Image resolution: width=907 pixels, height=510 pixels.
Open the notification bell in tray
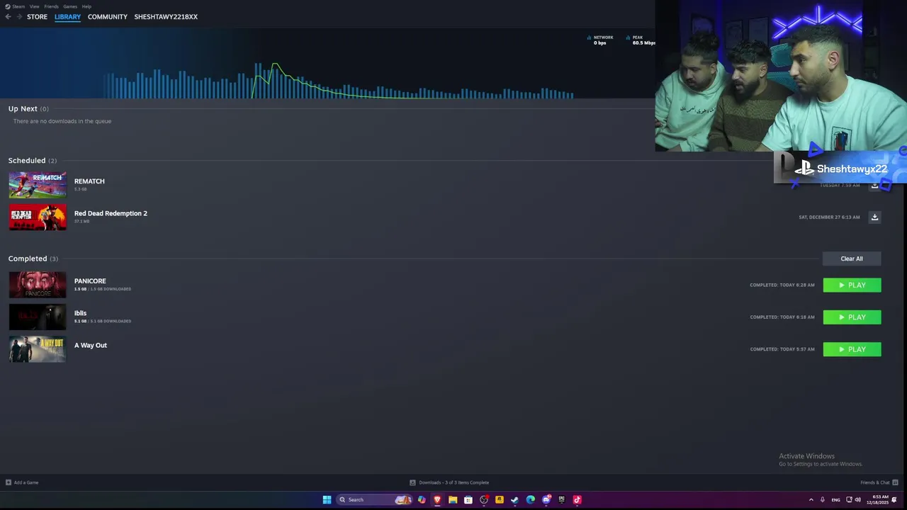point(894,499)
